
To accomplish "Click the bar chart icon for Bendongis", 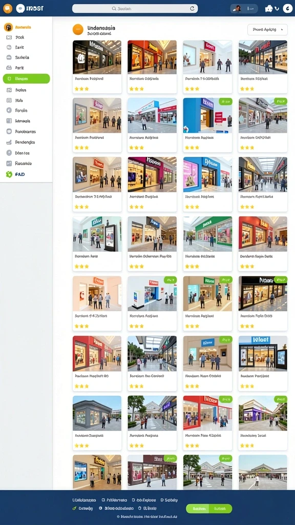I will pos(9,143).
